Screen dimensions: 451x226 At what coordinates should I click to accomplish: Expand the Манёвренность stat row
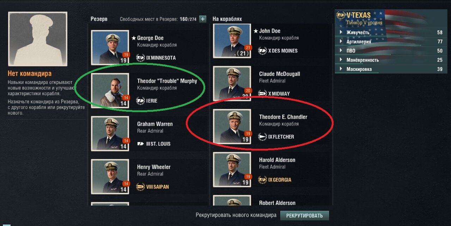391,60
